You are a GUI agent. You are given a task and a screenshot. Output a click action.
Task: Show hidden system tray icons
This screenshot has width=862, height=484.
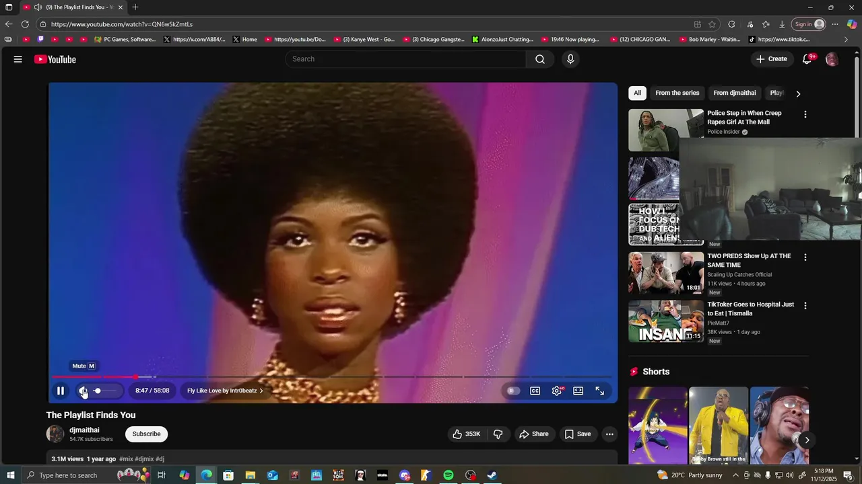coord(735,475)
